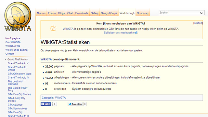Go to Hoofdpagina in the sidebar
This screenshot has width=208, height=117.
pyautogui.click(x=13, y=38)
